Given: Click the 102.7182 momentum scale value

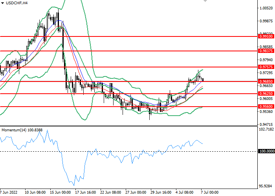Looking at the screenshot, I should pyautogui.click(x=266, y=129).
